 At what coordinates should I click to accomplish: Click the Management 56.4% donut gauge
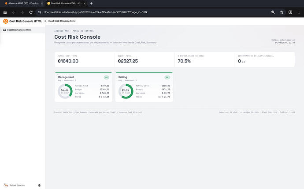[65, 91]
